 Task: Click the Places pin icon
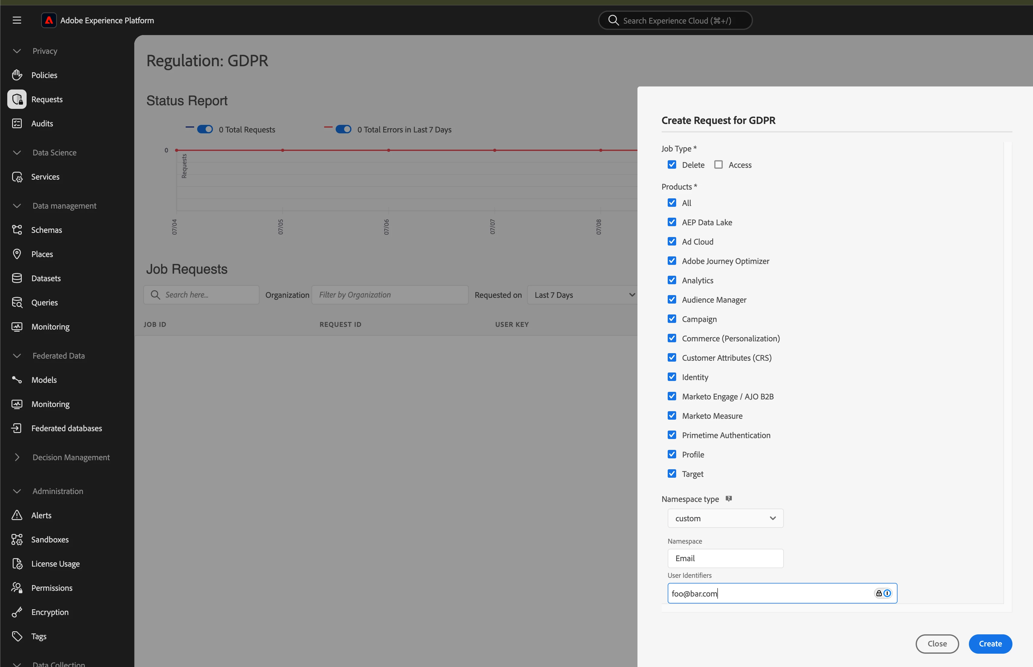click(17, 254)
